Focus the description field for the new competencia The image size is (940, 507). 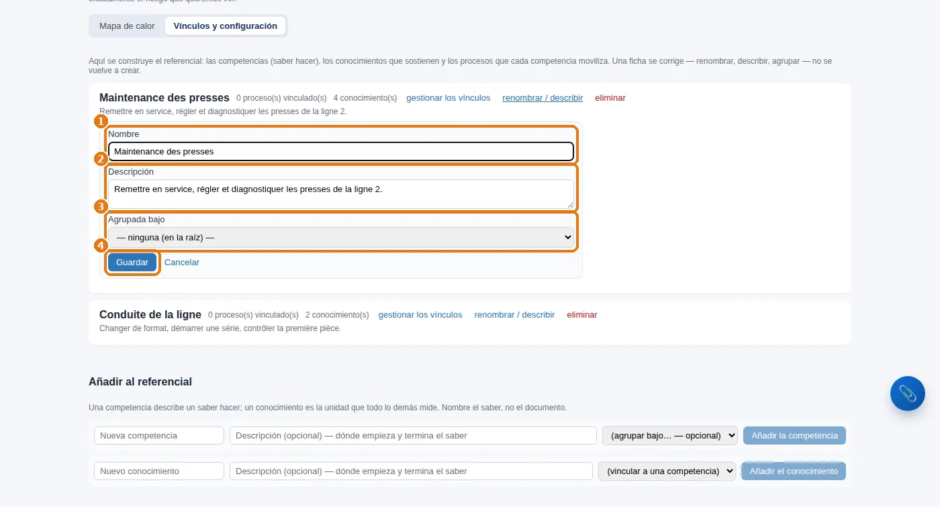(x=413, y=435)
